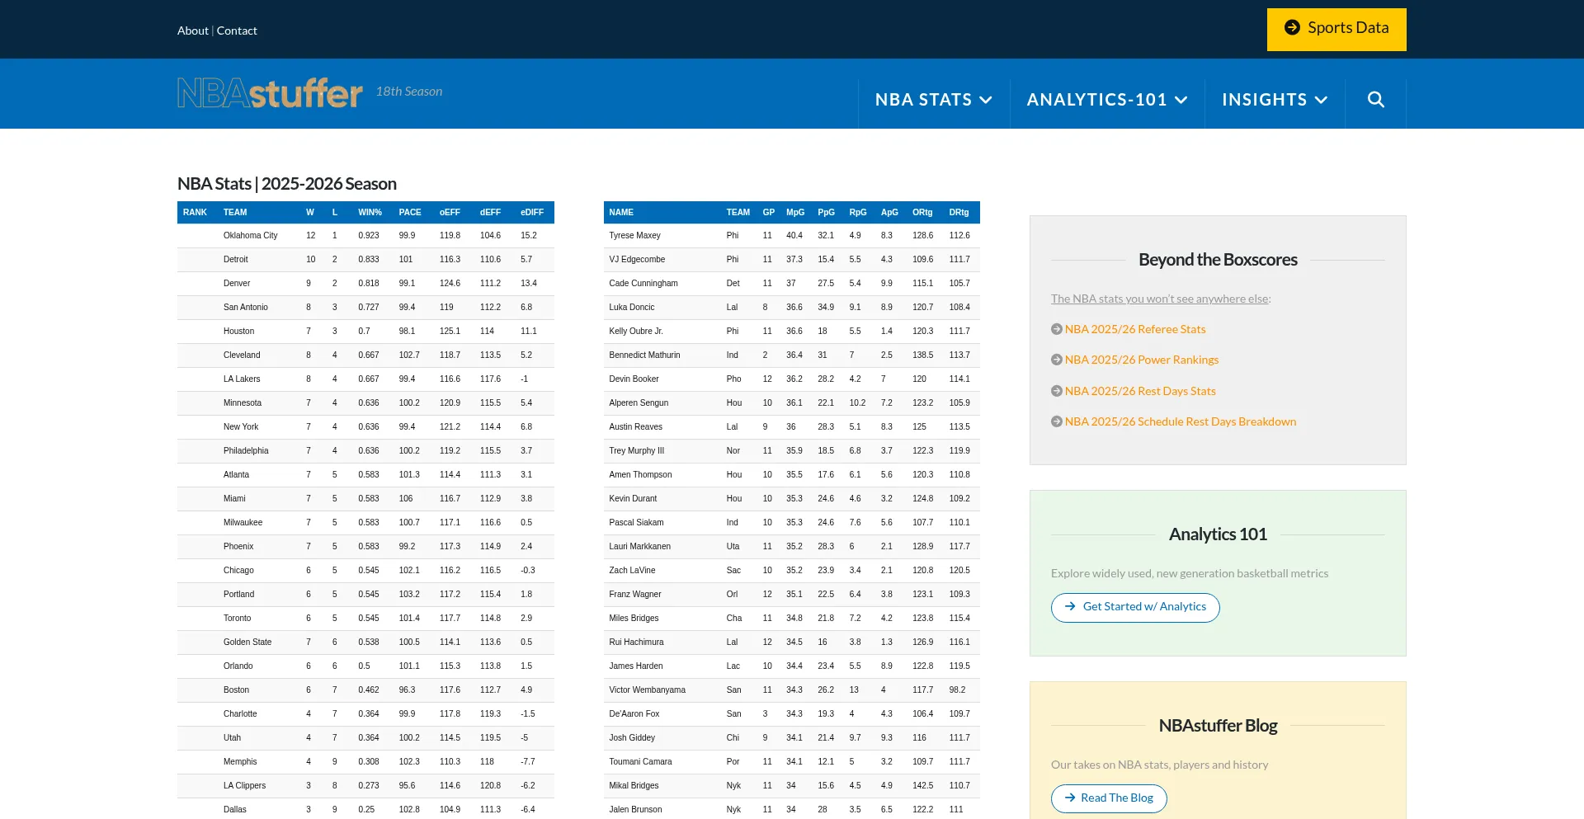Image resolution: width=1584 pixels, height=819 pixels.
Task: Click Get Started w/ Analytics button
Action: [1135, 607]
